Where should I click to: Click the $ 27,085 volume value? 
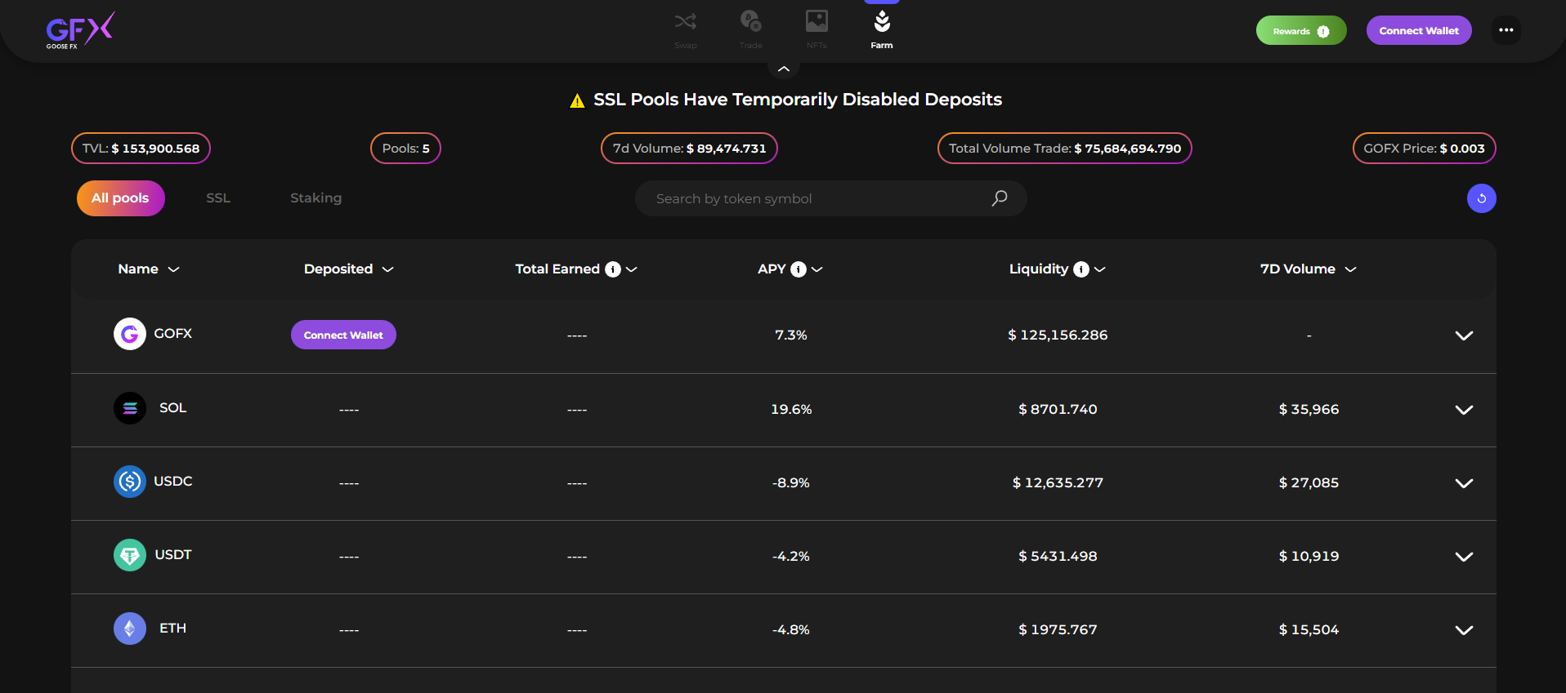[1309, 483]
